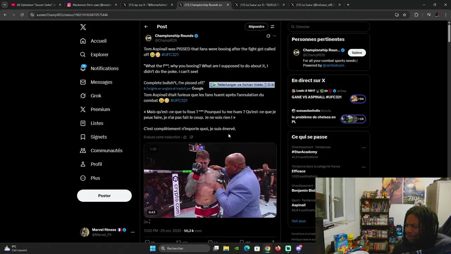The height and width of the screenshot is (254, 451).
Task: Open Plus more-options icon in sidebar
Action: point(83,178)
